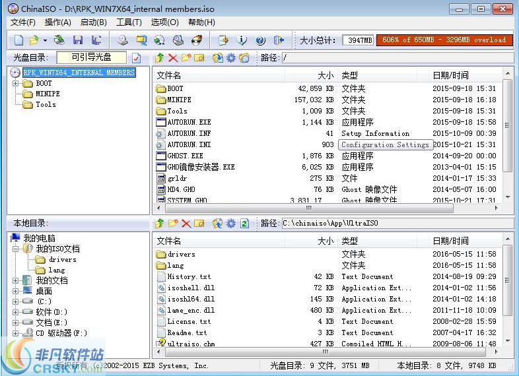Image resolution: width=519 pixels, height=376 pixels.
Task: Delete the selected item from the disc pane
Action: (173, 58)
